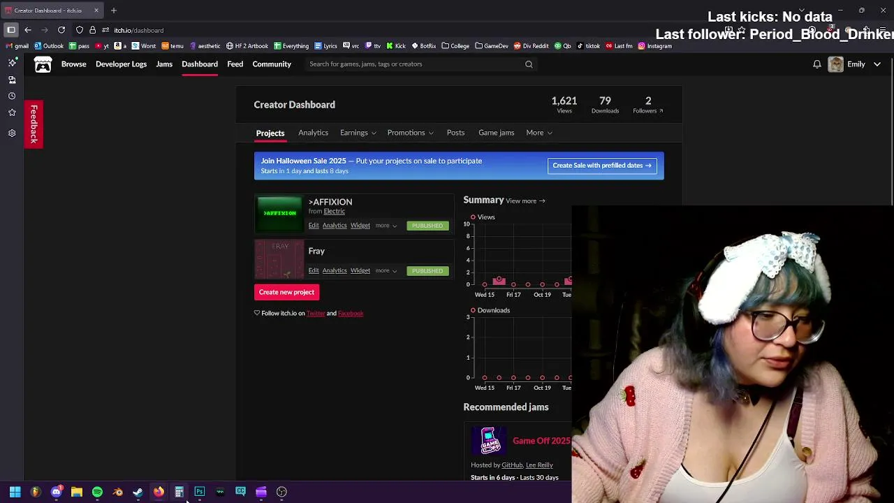Open the Emily account dropdown arrow
Screen dimensions: 894x503
[877, 64]
